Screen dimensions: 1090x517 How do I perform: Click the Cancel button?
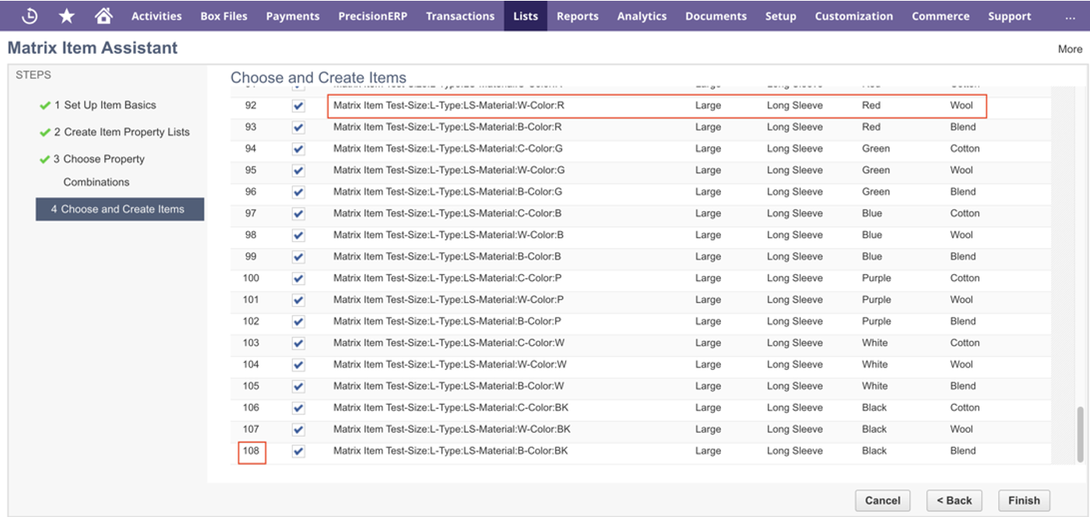click(882, 501)
